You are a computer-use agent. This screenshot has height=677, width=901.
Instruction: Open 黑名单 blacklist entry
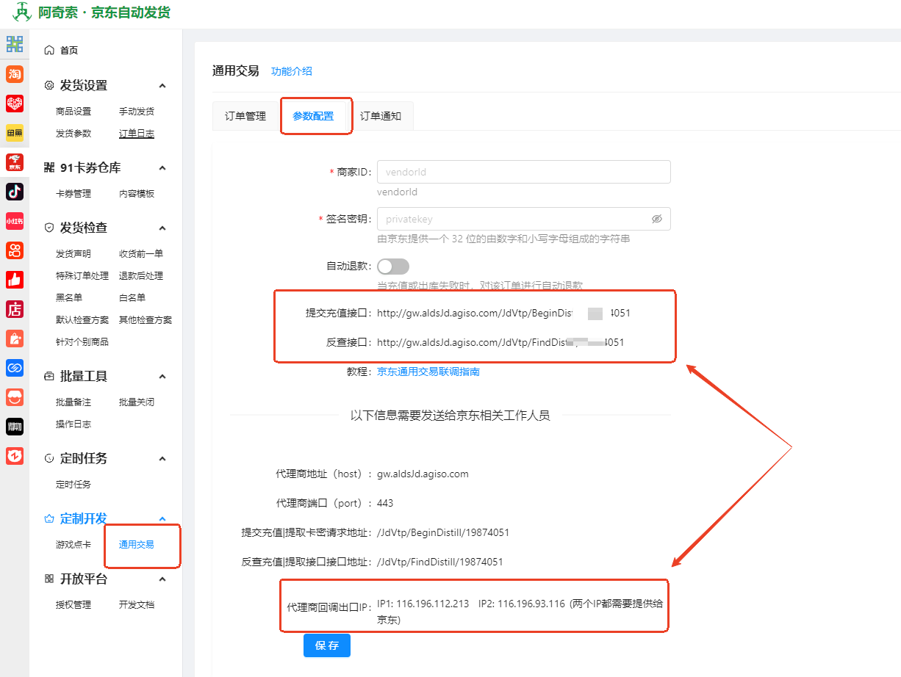[69, 298]
